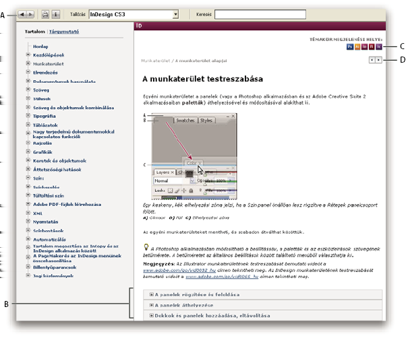
Task: Expand the Automatizálás tree node
Action: click(28, 239)
